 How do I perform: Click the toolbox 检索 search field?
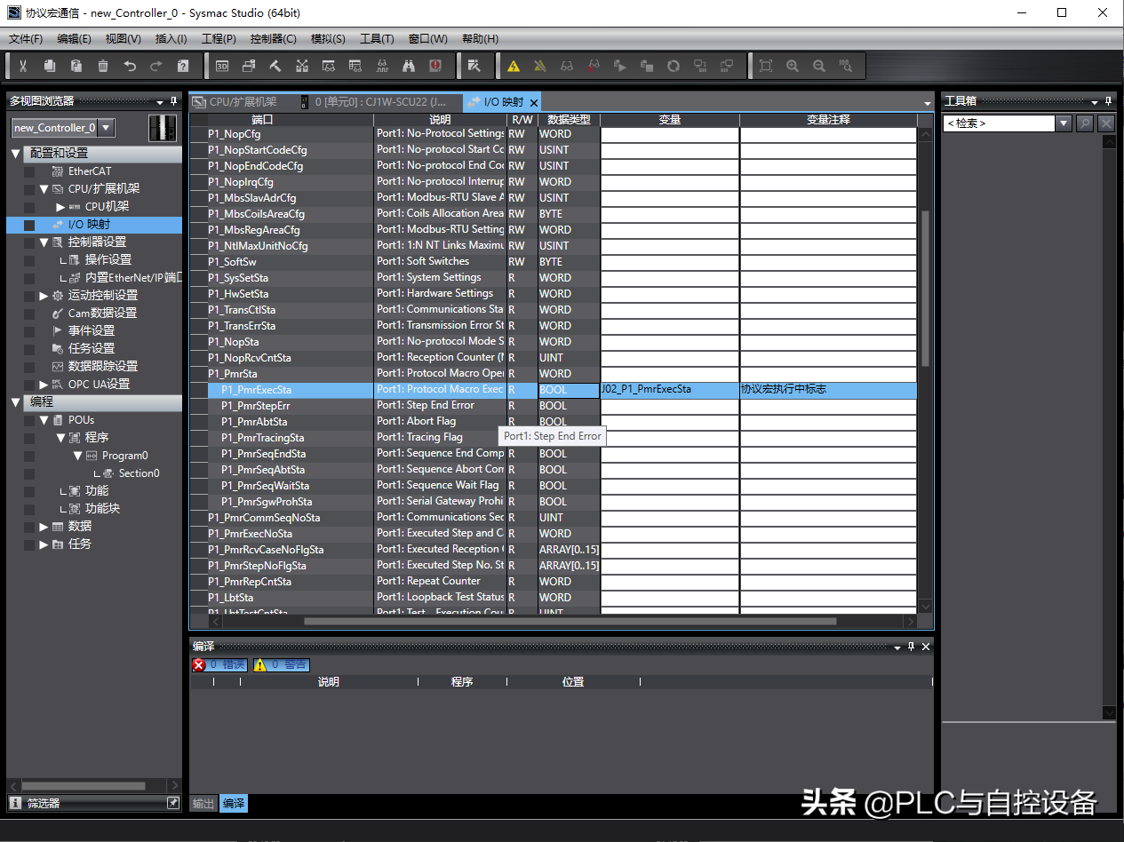click(999, 123)
